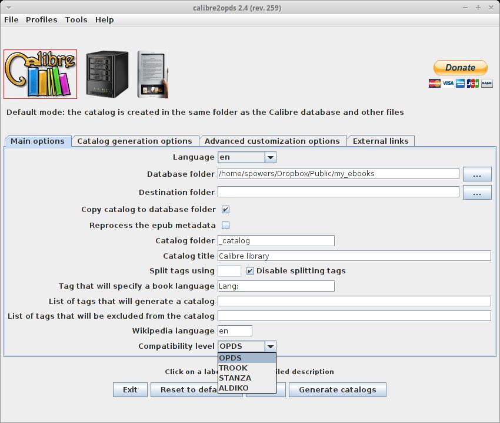Click the Exit button

click(x=130, y=390)
